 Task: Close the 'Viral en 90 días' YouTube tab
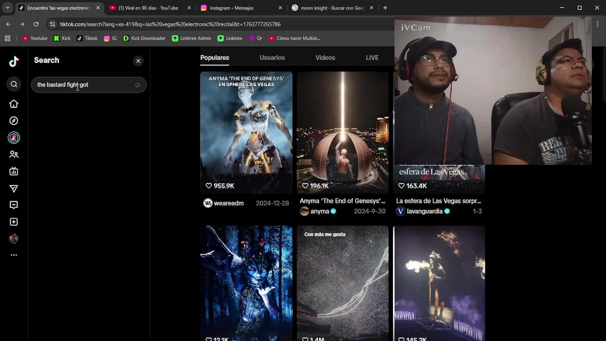(189, 8)
